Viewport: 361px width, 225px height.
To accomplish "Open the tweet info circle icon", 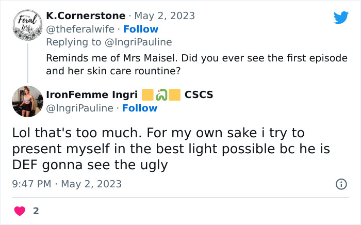I will click(x=341, y=184).
